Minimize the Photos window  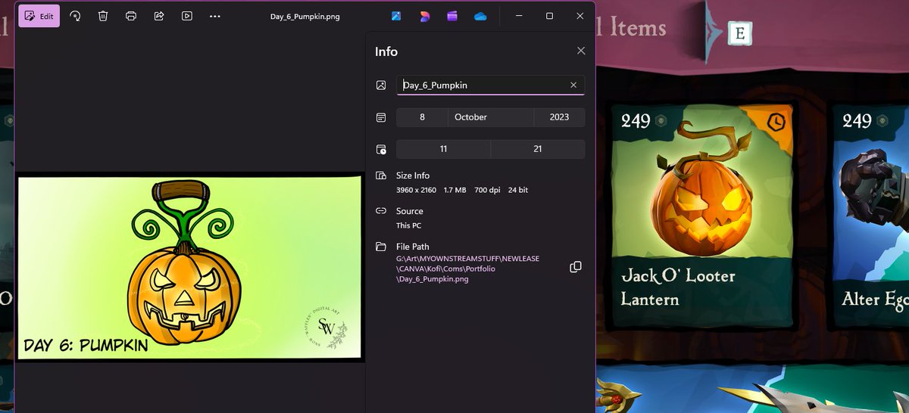(519, 16)
